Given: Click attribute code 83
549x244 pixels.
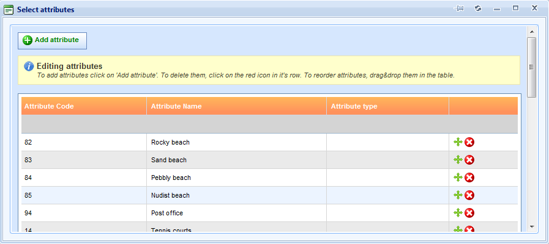Looking at the screenshot, I should click(x=28, y=160).
